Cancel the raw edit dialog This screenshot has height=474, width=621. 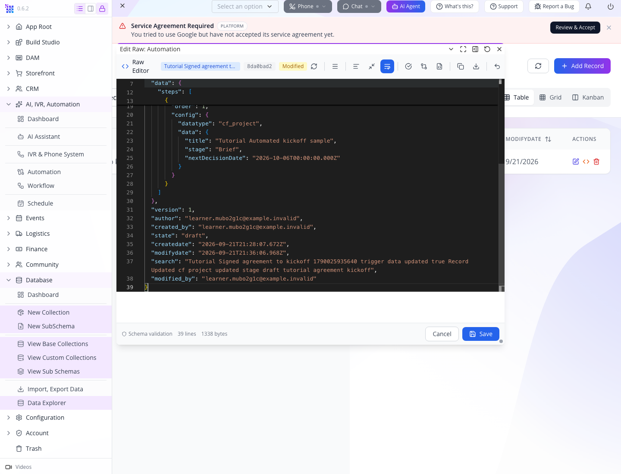click(x=442, y=334)
